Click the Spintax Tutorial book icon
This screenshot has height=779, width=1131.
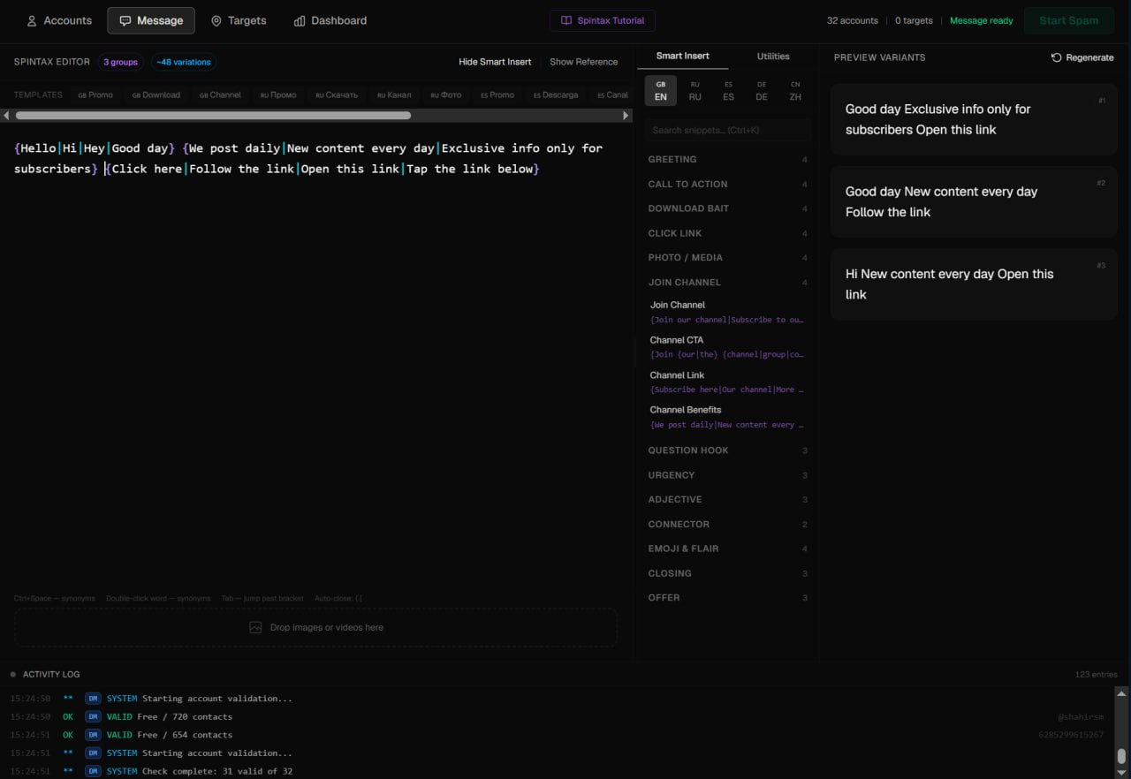tap(566, 20)
